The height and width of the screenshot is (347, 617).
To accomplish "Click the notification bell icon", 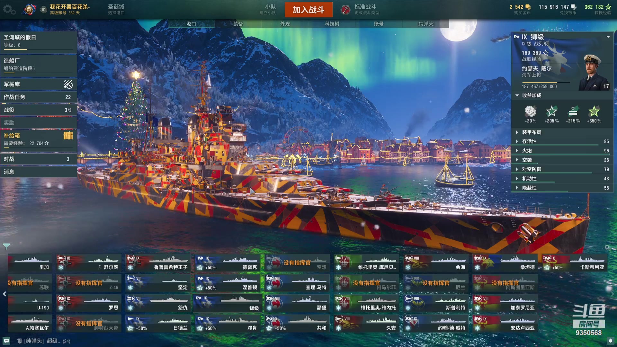I will (610, 341).
